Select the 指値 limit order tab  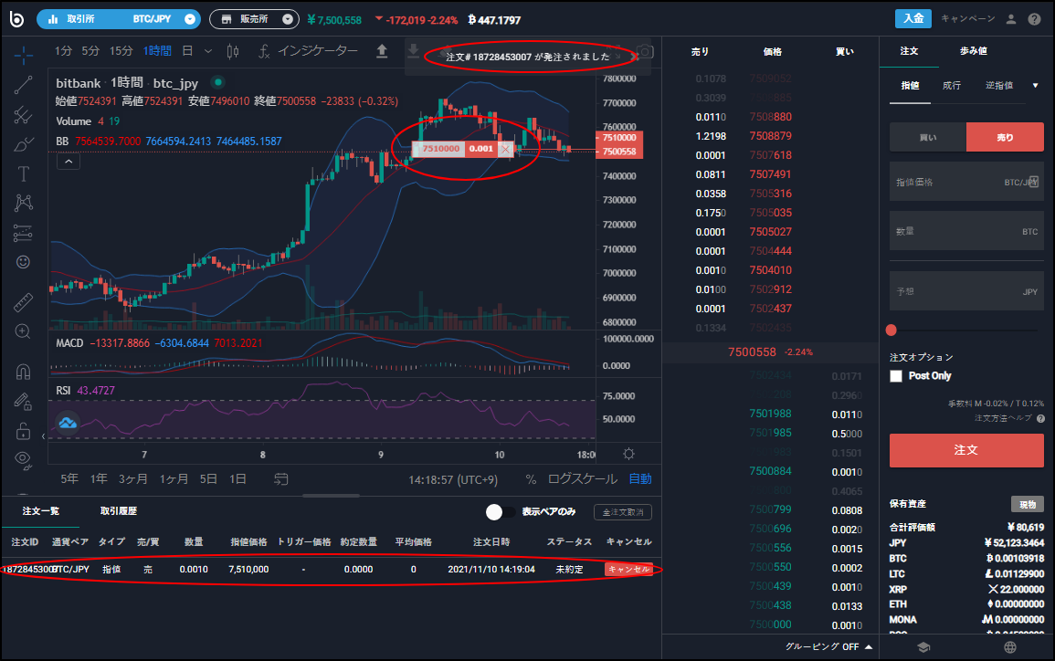click(910, 86)
